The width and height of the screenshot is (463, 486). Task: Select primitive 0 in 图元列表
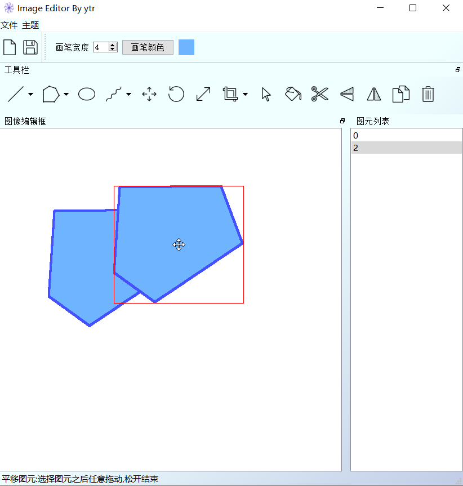(x=406, y=136)
